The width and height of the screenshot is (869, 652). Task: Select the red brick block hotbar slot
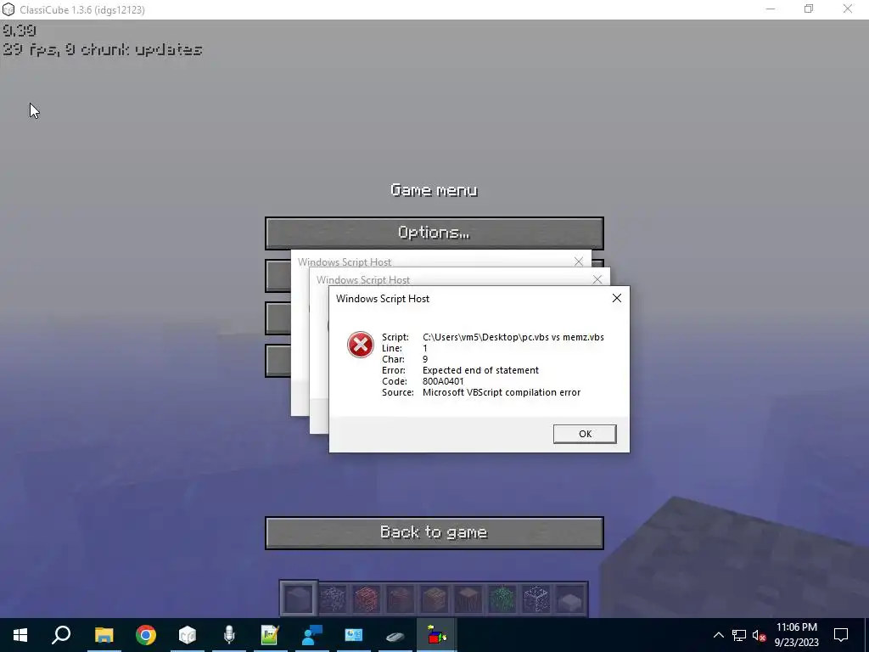[x=367, y=599]
